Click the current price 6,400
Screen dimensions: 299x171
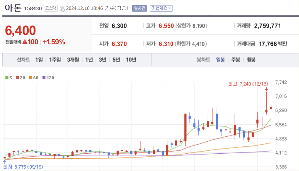click(20, 30)
